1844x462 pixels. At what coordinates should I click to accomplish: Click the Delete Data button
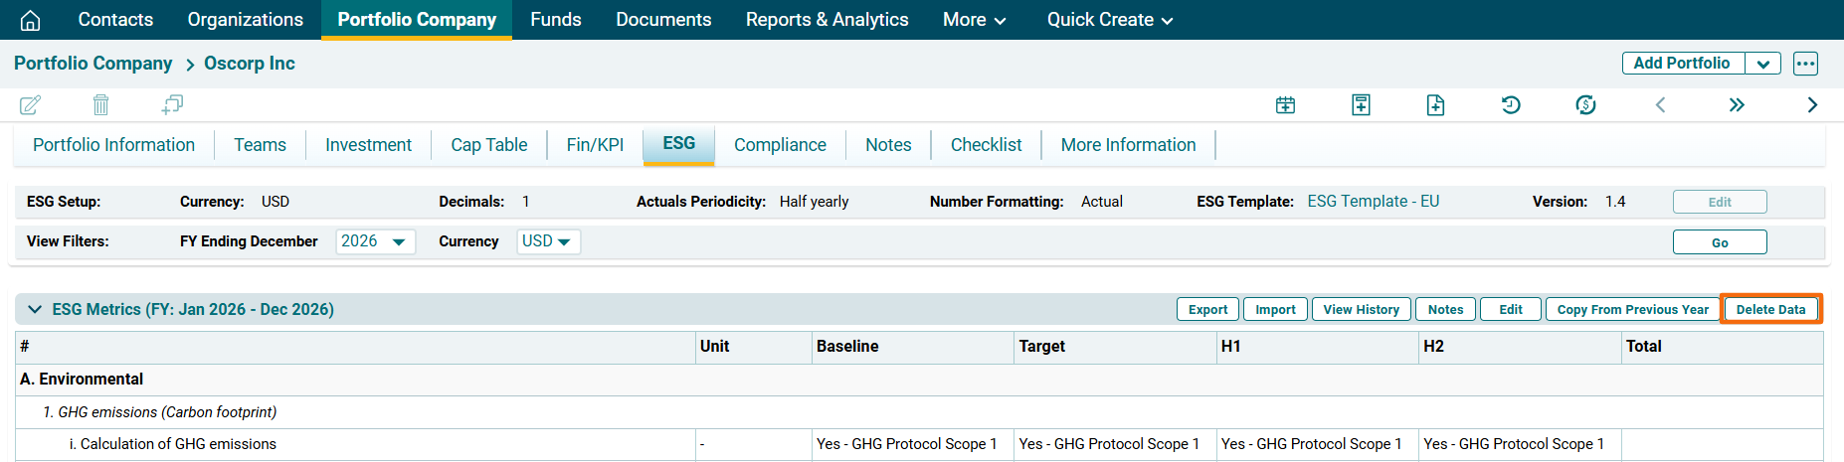coord(1770,310)
